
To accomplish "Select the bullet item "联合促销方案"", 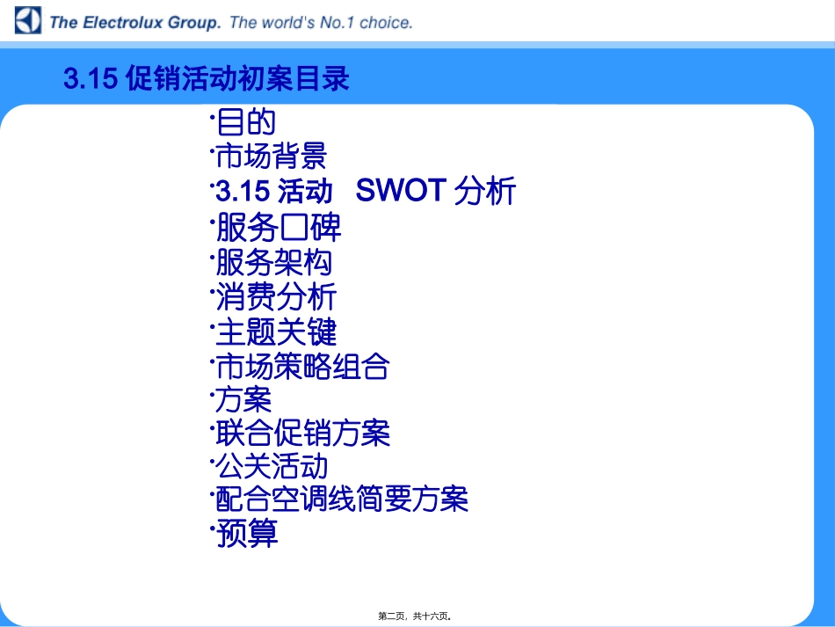I will 302,433.
